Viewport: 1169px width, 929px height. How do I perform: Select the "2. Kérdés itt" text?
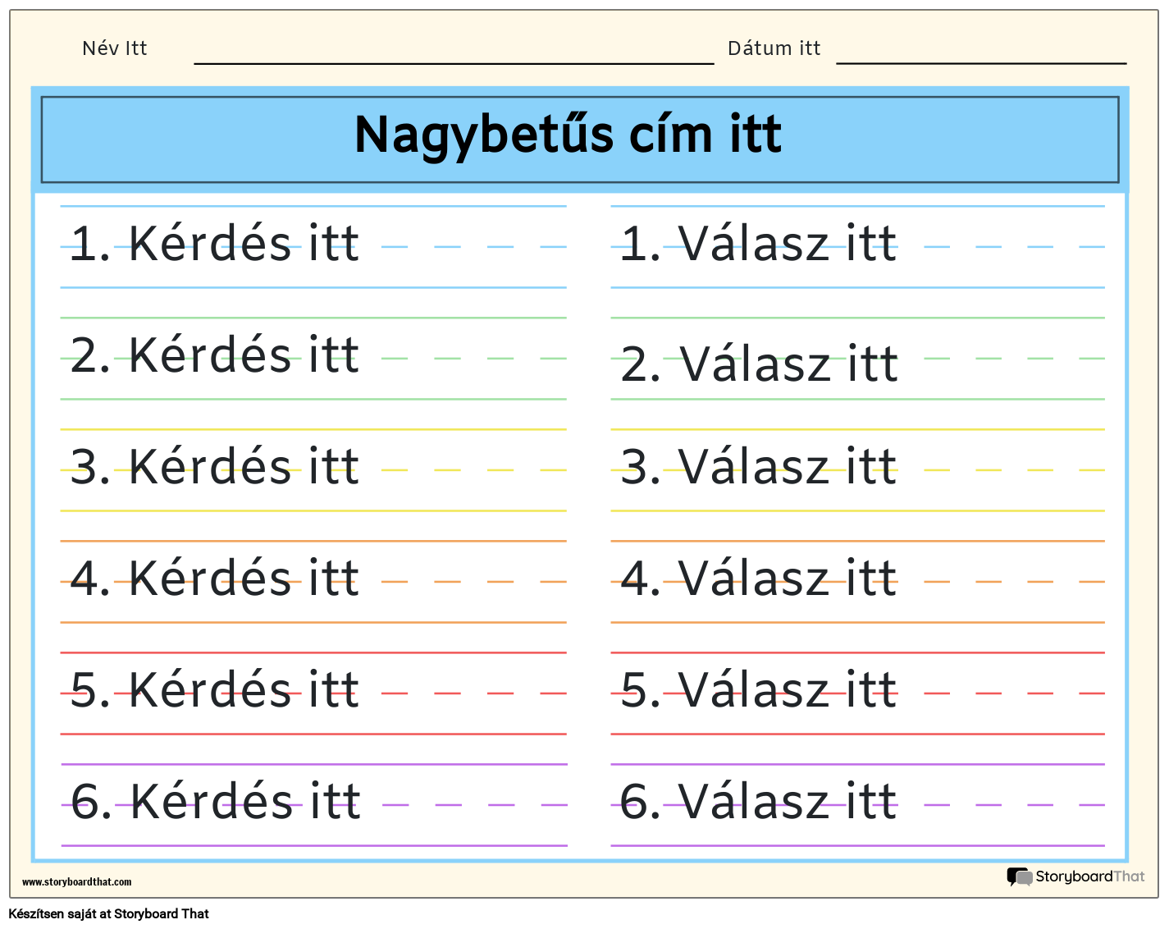[215, 355]
